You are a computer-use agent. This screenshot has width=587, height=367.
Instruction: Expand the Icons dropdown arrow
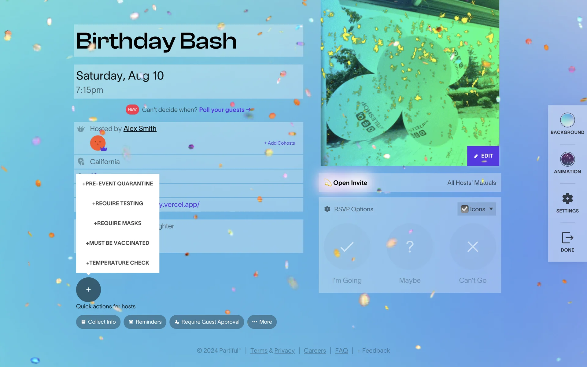tap(491, 209)
